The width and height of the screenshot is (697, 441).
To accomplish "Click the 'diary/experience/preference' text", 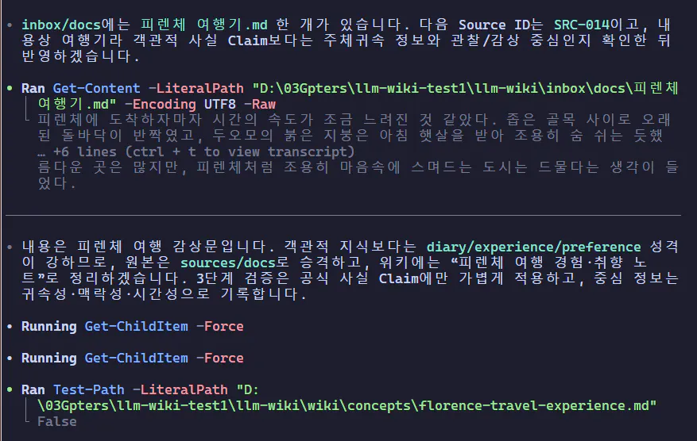I will pos(533,247).
